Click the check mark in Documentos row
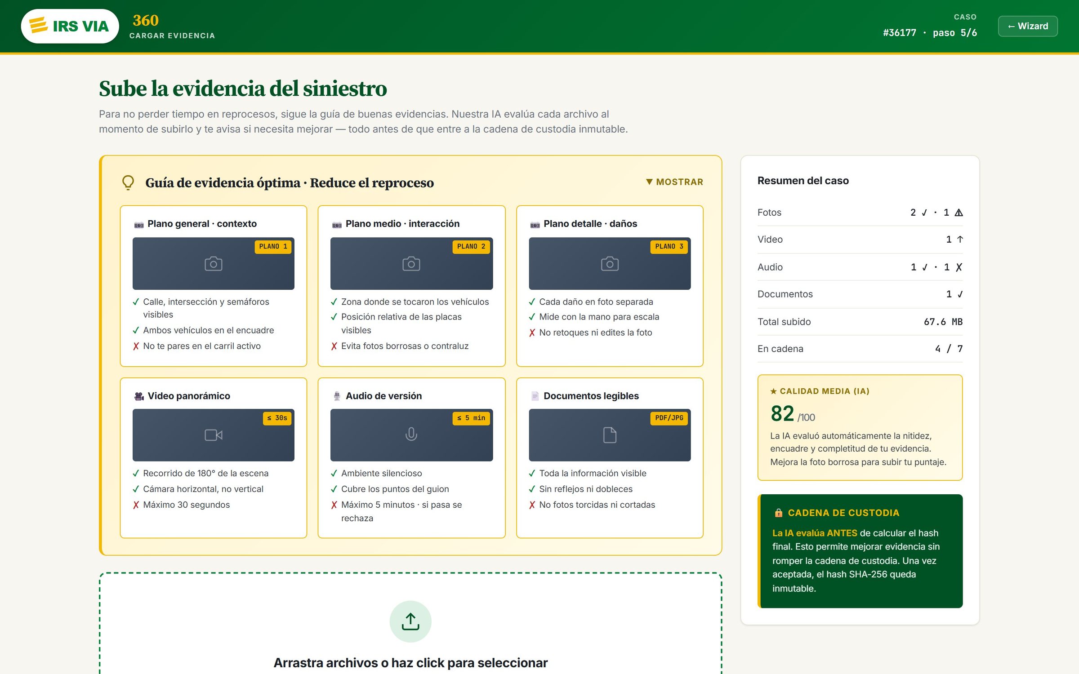The height and width of the screenshot is (674, 1079). click(960, 294)
